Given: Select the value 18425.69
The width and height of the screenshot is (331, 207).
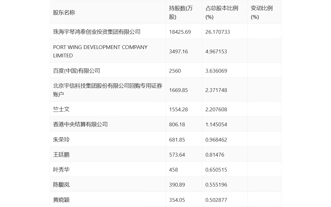Looking at the screenshot, I should (180, 32).
